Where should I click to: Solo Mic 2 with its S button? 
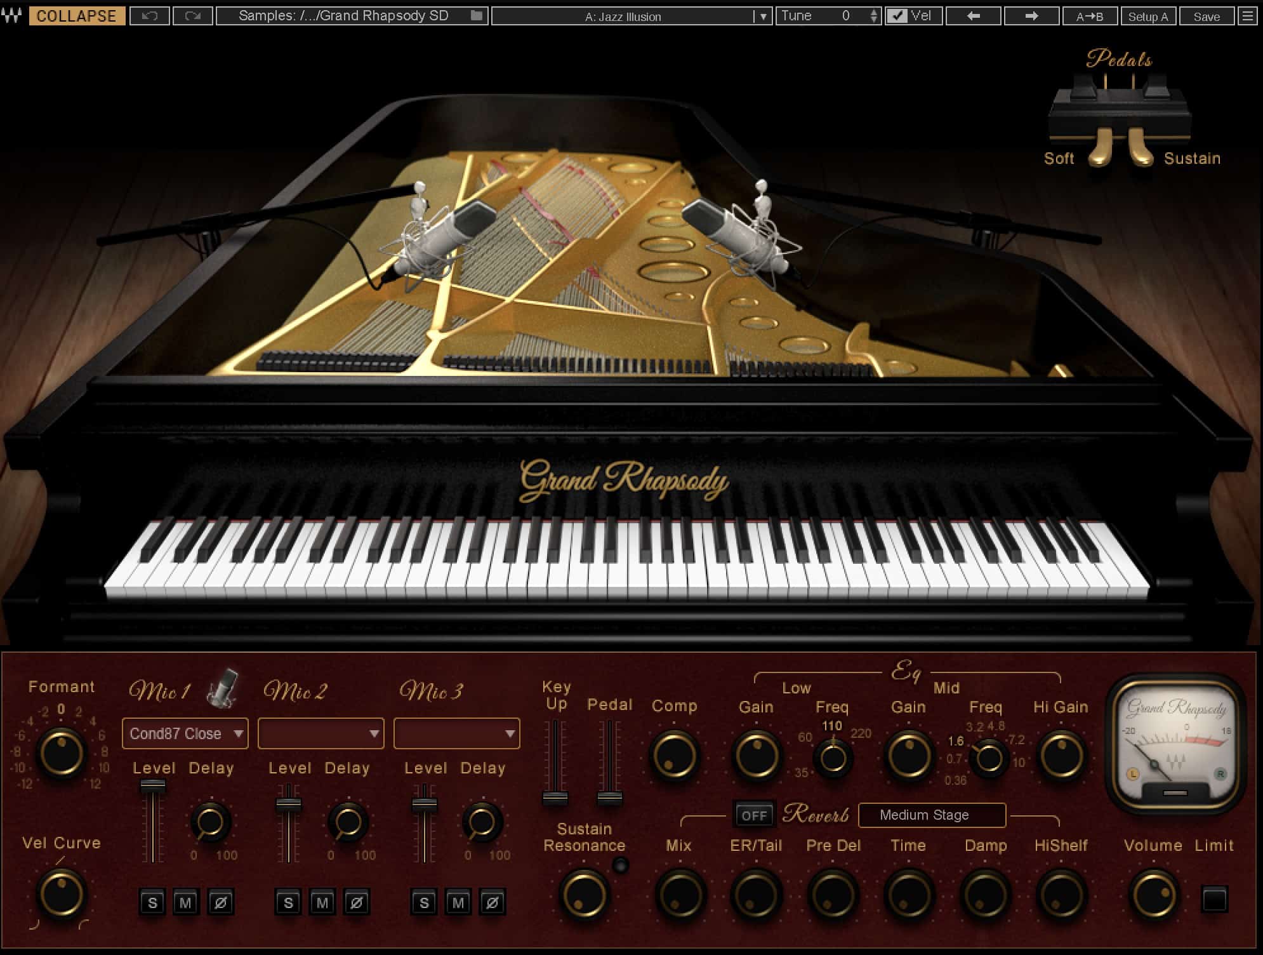click(288, 902)
